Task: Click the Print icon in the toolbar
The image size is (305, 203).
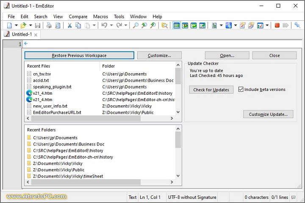Action: [49, 25]
